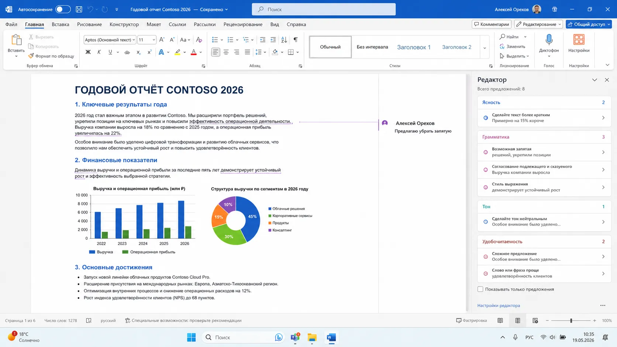Collapse the ribbon with the chevron
617x347 pixels.
[607, 65]
